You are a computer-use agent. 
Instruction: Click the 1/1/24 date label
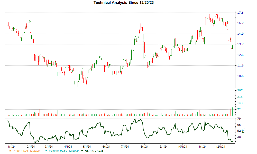tap(12, 147)
